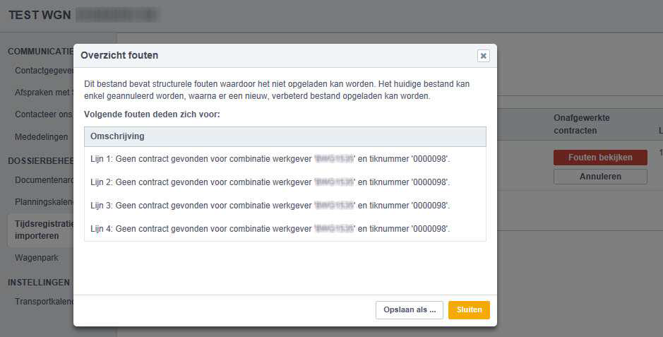Select the Lijn 4 error row
Screen dimensions: 663x337
[285, 229]
